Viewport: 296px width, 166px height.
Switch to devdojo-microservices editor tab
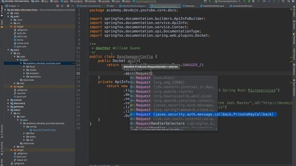90,6
